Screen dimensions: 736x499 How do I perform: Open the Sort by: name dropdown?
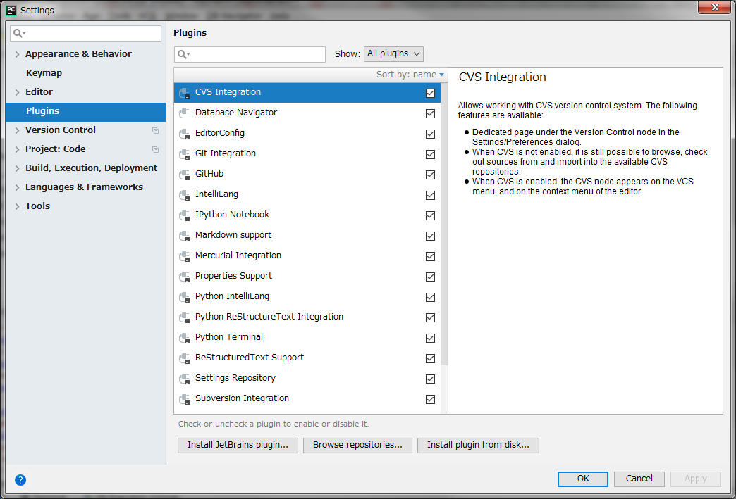point(410,75)
